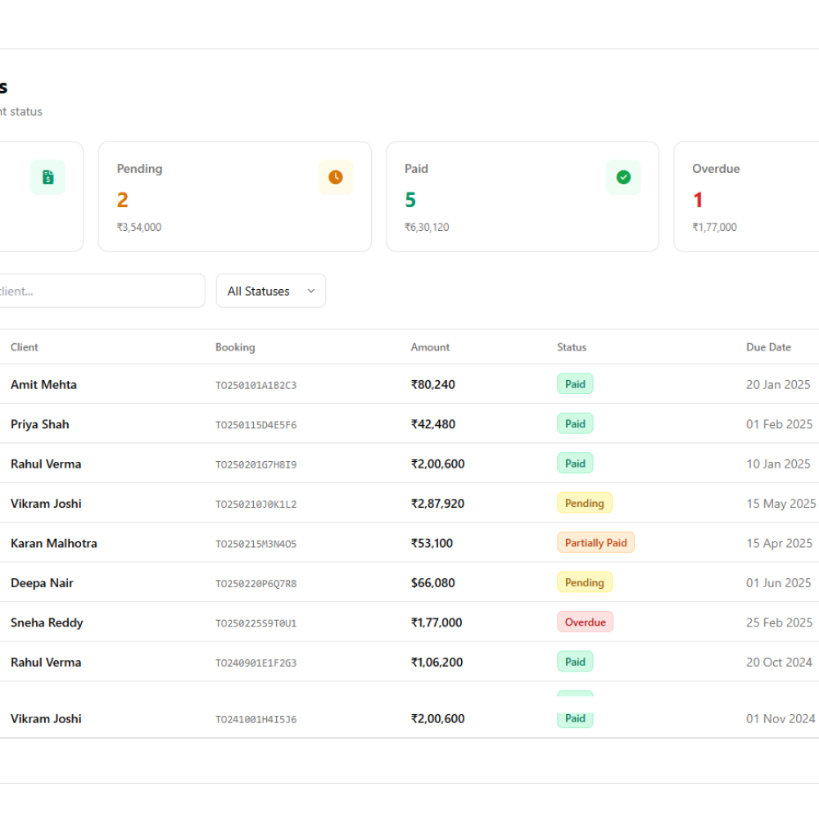Click booking code TO250220P6Q7R8
This screenshot has width=819, height=819.
[256, 584]
